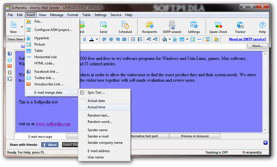Open the Need an SMTP service? link

[248, 39]
